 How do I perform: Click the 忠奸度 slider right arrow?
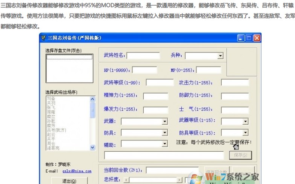pyautogui.click(x=180, y=180)
